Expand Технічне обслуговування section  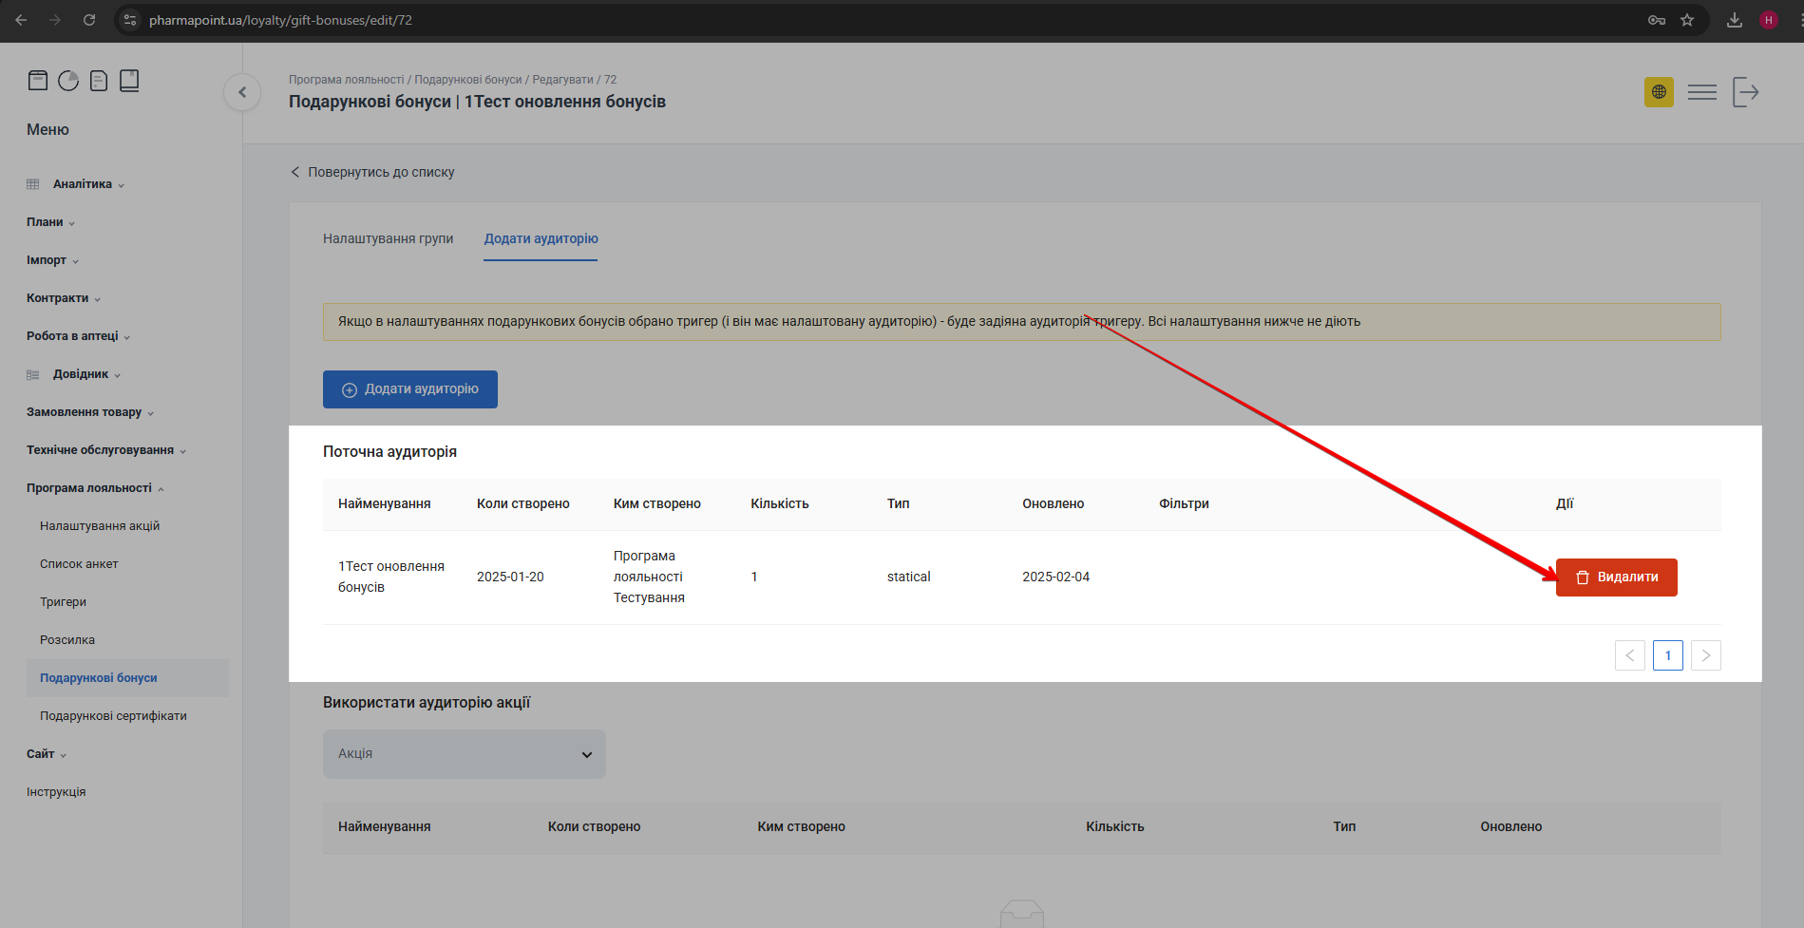[x=106, y=450]
